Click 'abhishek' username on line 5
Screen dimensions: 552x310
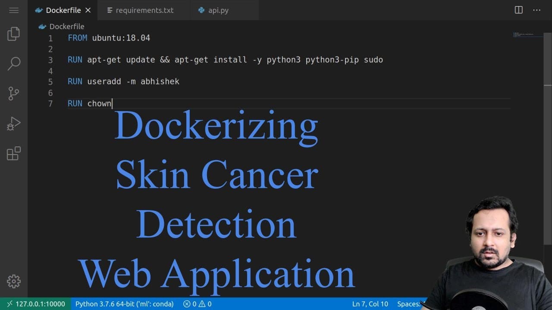(160, 81)
